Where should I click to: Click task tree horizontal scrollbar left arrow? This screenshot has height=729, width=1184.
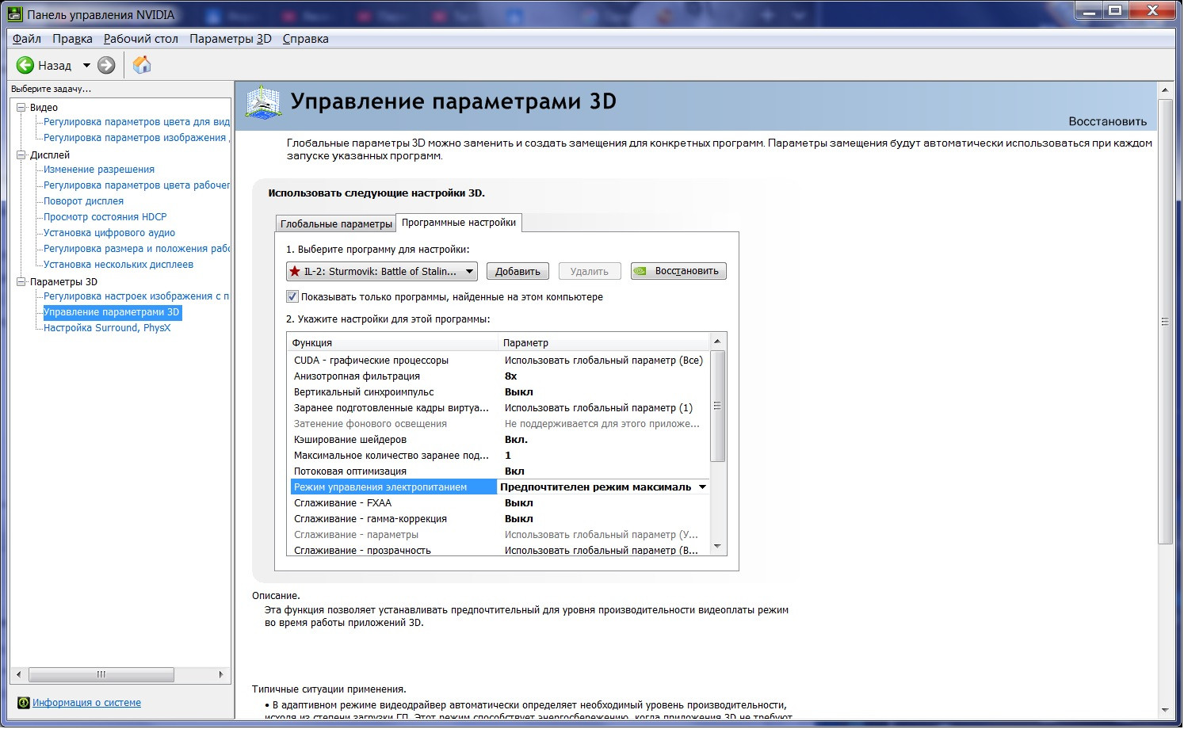[19, 675]
